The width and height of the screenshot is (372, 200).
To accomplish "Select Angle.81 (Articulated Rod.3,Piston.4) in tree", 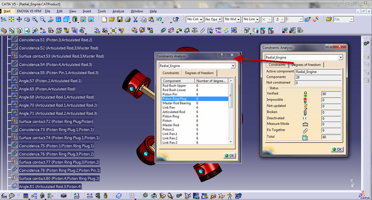I will point(50,187).
